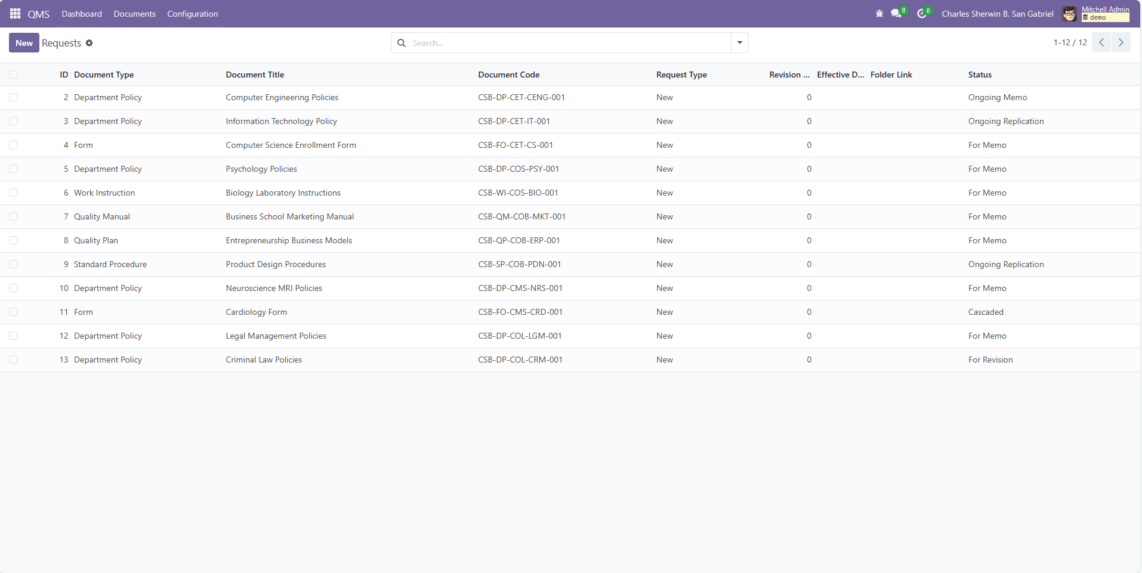Open the Dashboard menu
Image resolution: width=1142 pixels, height=573 pixels.
(x=82, y=14)
